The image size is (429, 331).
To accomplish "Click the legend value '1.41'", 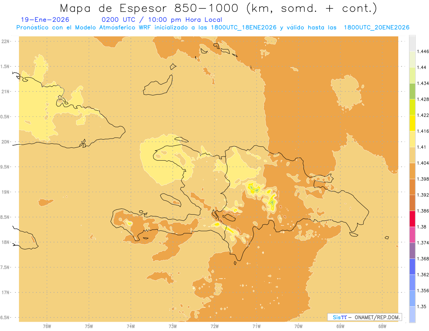I will pos(422,147).
